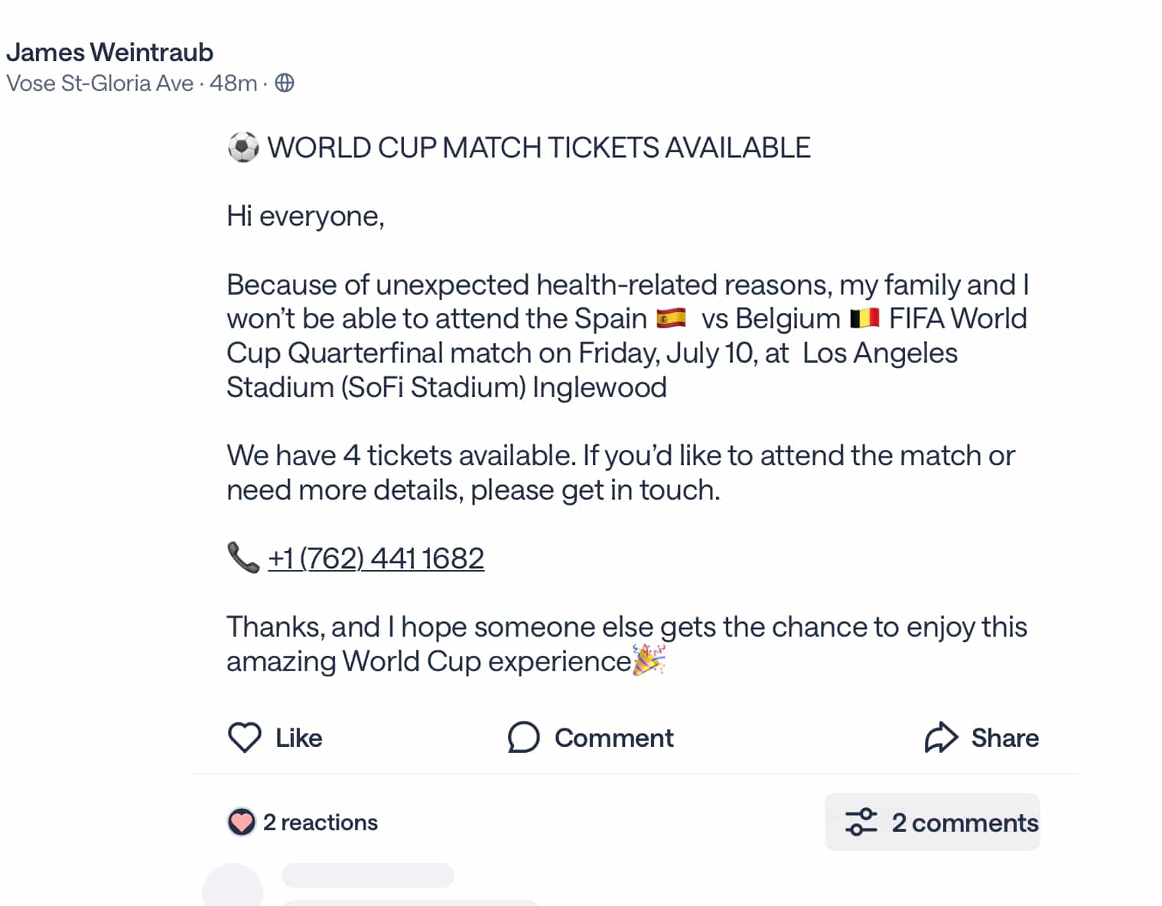
Task: Click the red heart reaction icon
Action: [241, 823]
